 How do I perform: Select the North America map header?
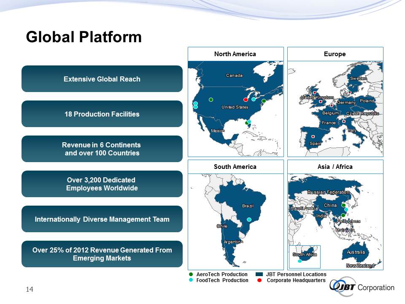pos(235,54)
